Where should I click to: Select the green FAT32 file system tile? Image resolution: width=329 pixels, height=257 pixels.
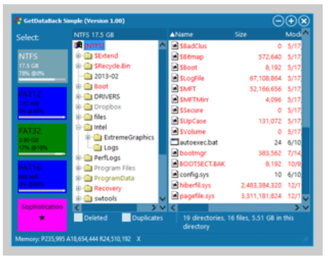[42, 140]
